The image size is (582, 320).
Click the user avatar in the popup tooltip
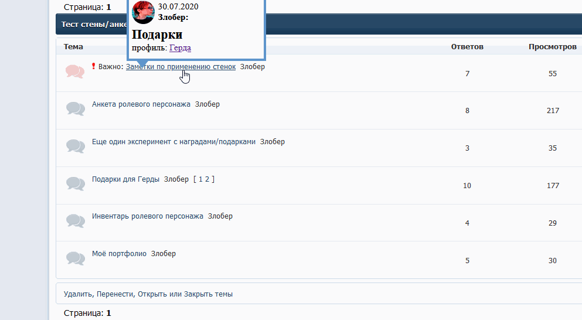[x=143, y=12]
